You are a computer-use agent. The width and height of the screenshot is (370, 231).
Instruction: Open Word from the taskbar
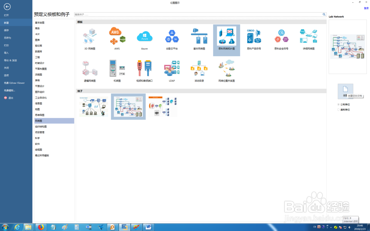point(148,227)
